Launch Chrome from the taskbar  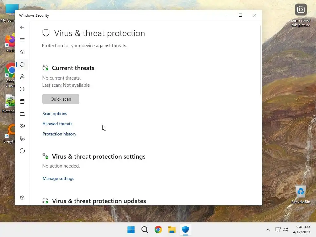coord(158,230)
